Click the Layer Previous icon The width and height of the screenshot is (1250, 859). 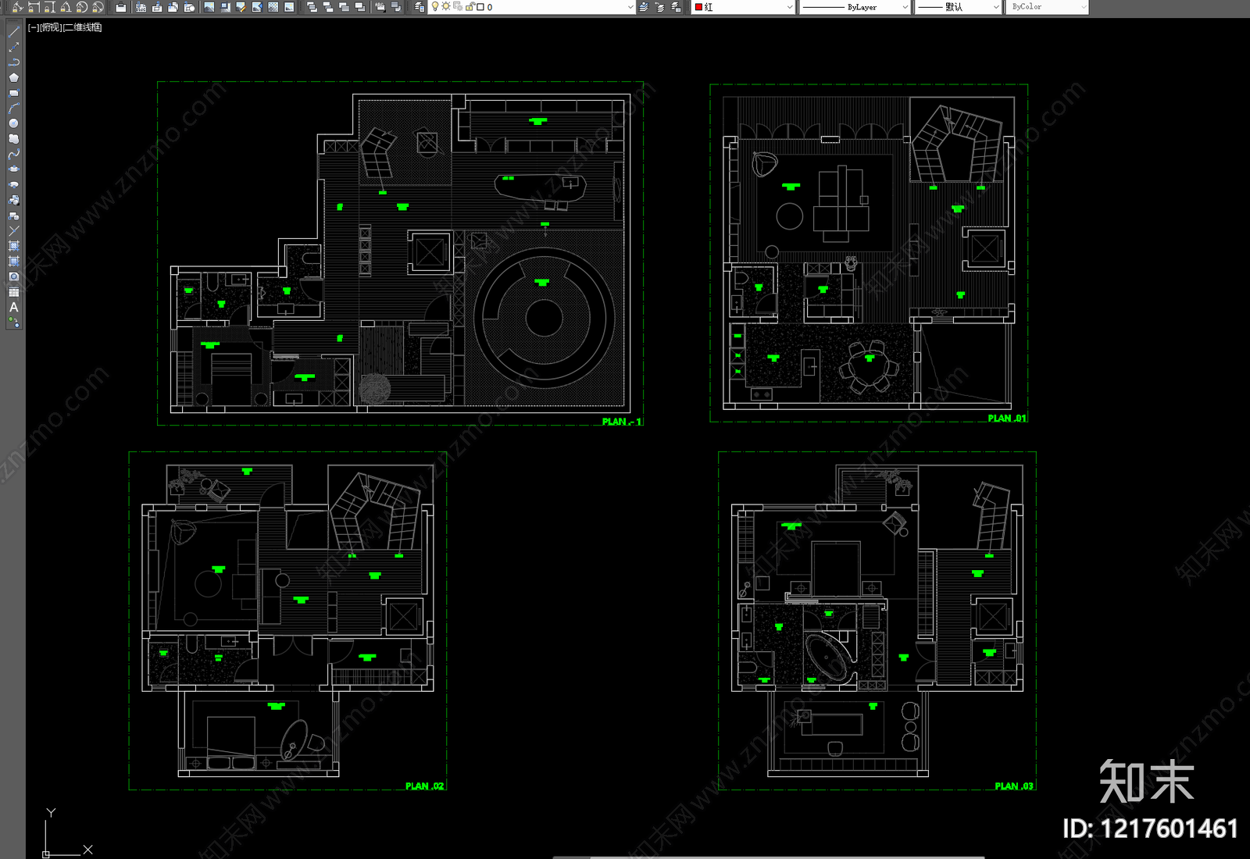click(x=660, y=7)
